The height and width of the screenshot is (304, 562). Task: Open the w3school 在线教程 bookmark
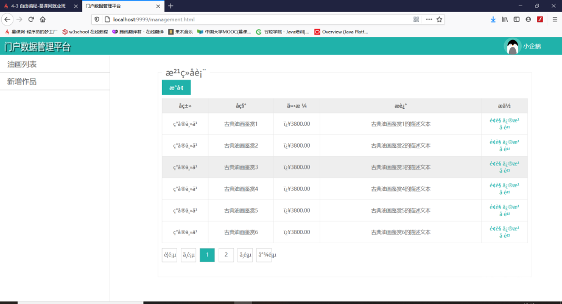point(85,32)
